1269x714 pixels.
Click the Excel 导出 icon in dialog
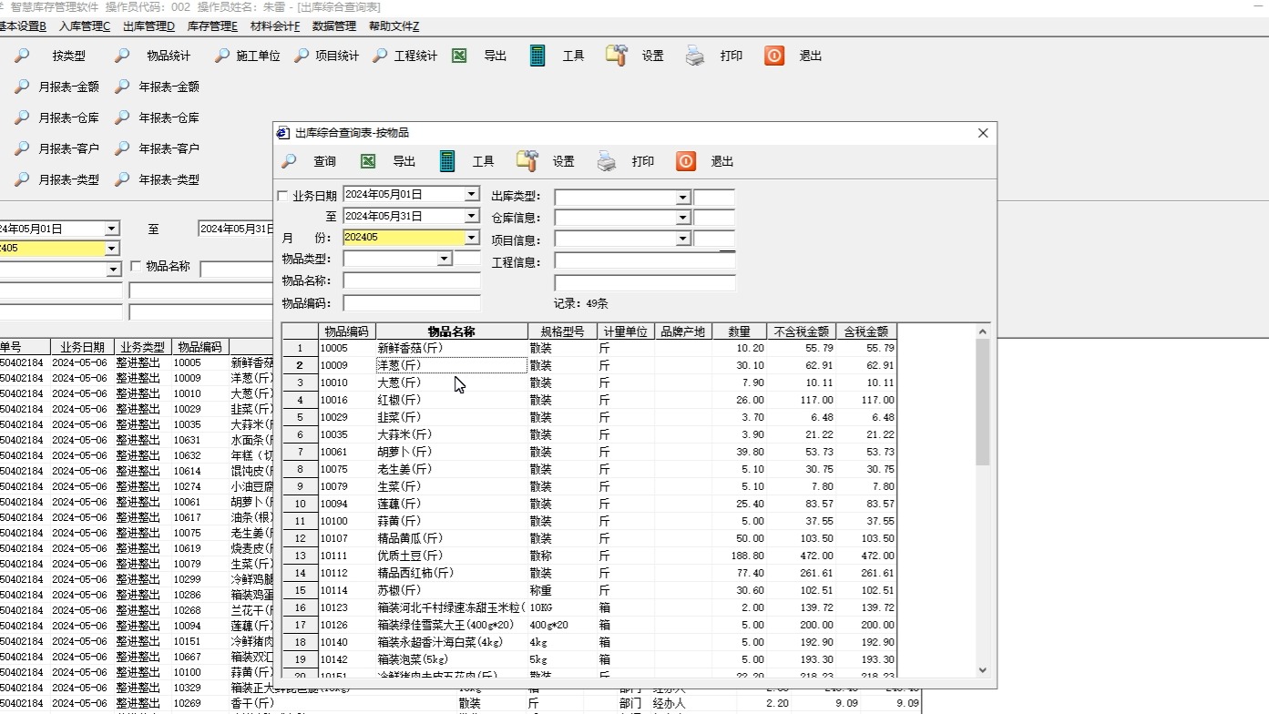368,161
